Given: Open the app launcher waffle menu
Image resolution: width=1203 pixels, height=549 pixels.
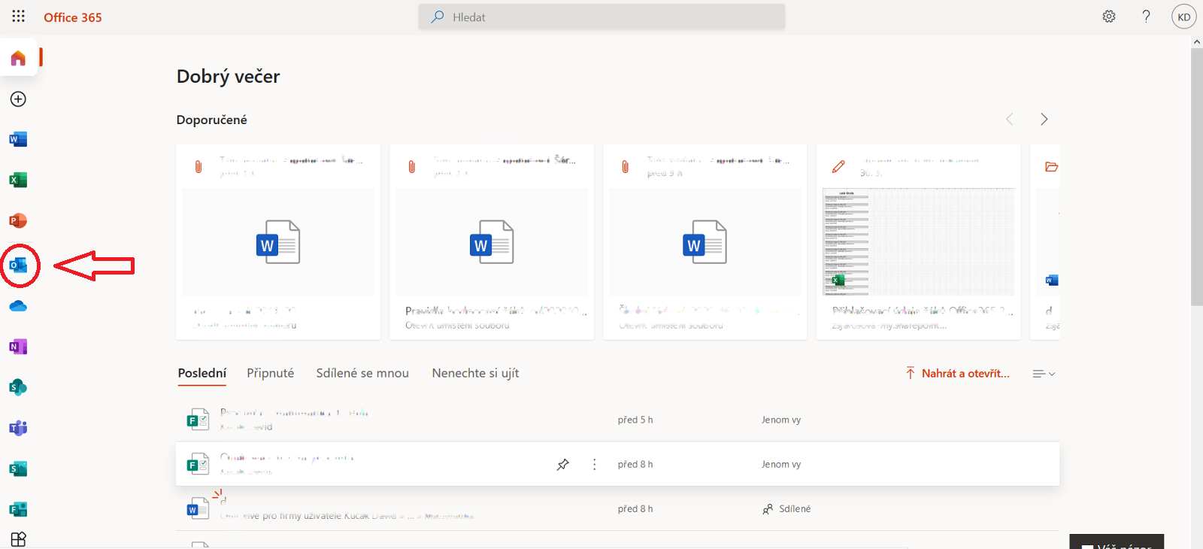Looking at the screenshot, I should pos(18,16).
